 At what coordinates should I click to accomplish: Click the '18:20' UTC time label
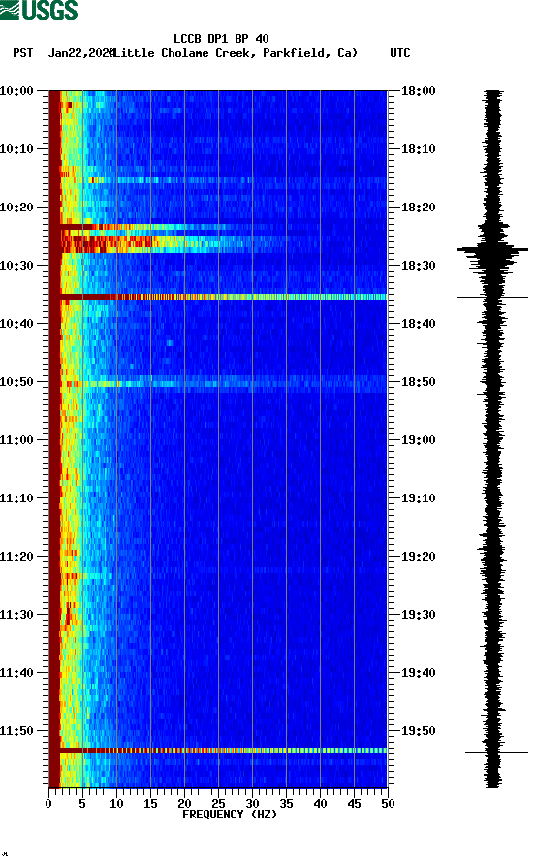(418, 207)
